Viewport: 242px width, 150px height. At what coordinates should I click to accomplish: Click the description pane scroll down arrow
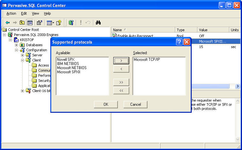[x=238, y=139]
